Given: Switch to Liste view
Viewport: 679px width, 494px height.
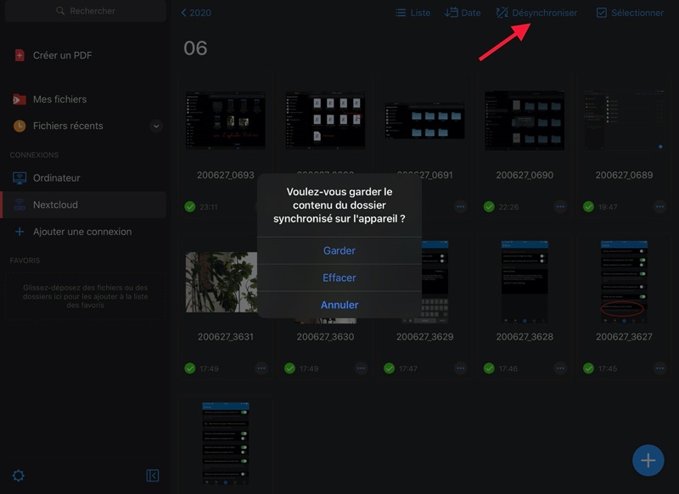Looking at the screenshot, I should (x=412, y=13).
